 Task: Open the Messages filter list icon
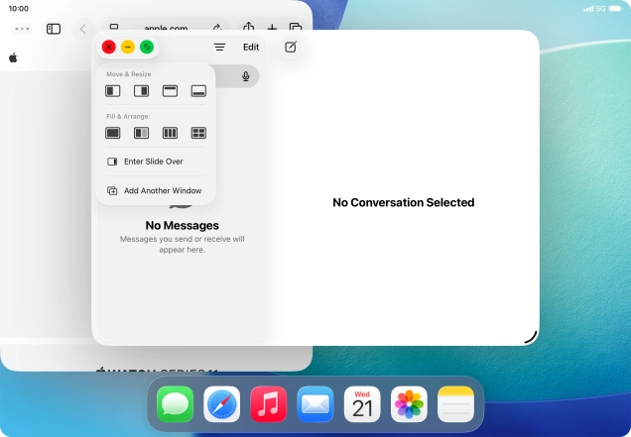pos(219,47)
